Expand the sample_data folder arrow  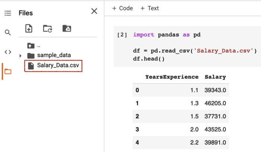click(x=21, y=56)
